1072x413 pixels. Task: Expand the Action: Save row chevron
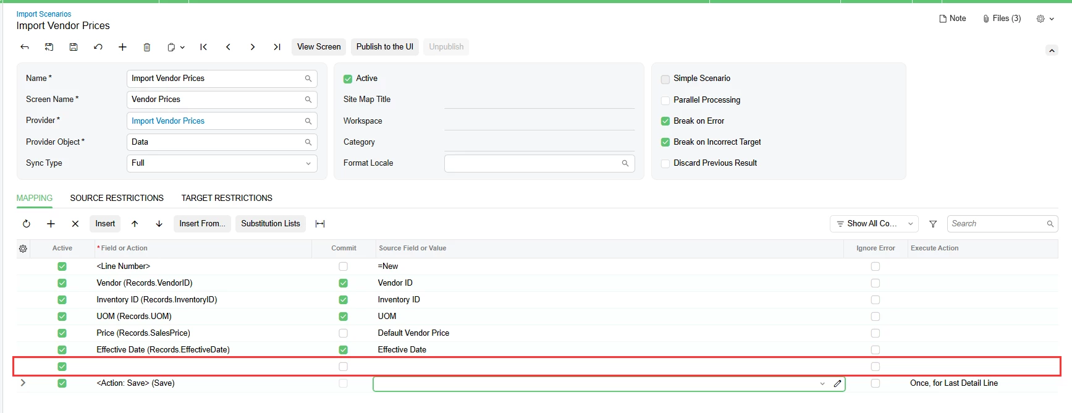pos(23,383)
